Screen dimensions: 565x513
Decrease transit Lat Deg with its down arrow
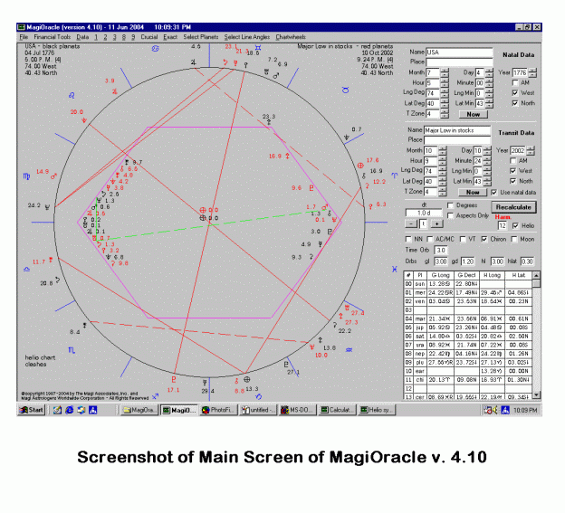(443, 184)
